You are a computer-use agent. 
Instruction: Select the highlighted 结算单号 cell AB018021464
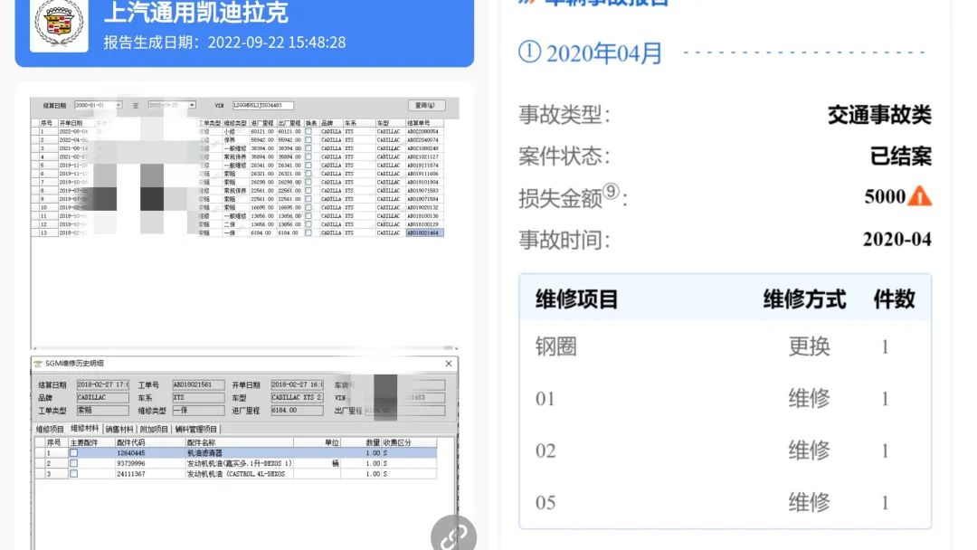[424, 233]
